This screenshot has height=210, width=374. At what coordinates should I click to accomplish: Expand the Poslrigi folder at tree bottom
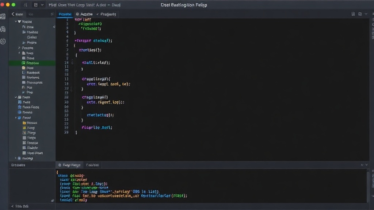tap(16, 158)
